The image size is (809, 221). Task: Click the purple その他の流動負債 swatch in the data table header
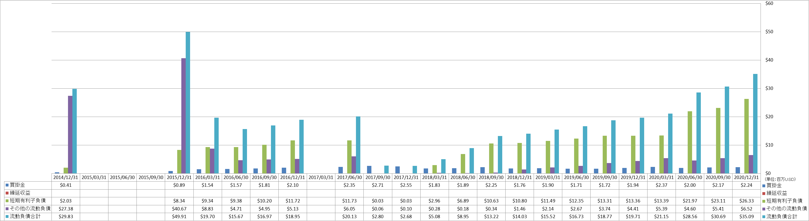[7, 209]
